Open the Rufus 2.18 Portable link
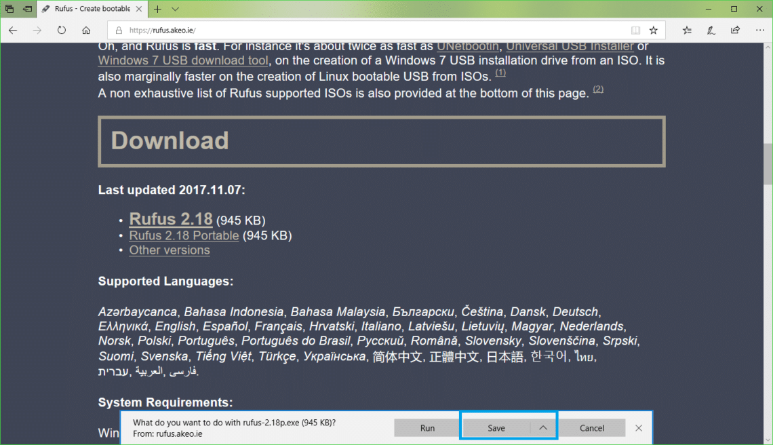Image resolution: width=773 pixels, height=445 pixels. tap(184, 235)
